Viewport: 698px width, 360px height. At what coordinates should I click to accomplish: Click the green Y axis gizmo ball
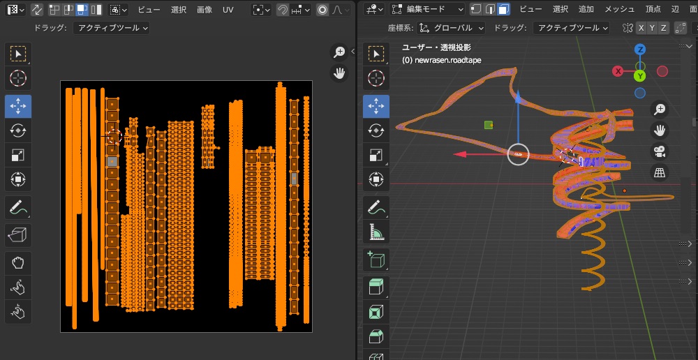click(x=639, y=76)
